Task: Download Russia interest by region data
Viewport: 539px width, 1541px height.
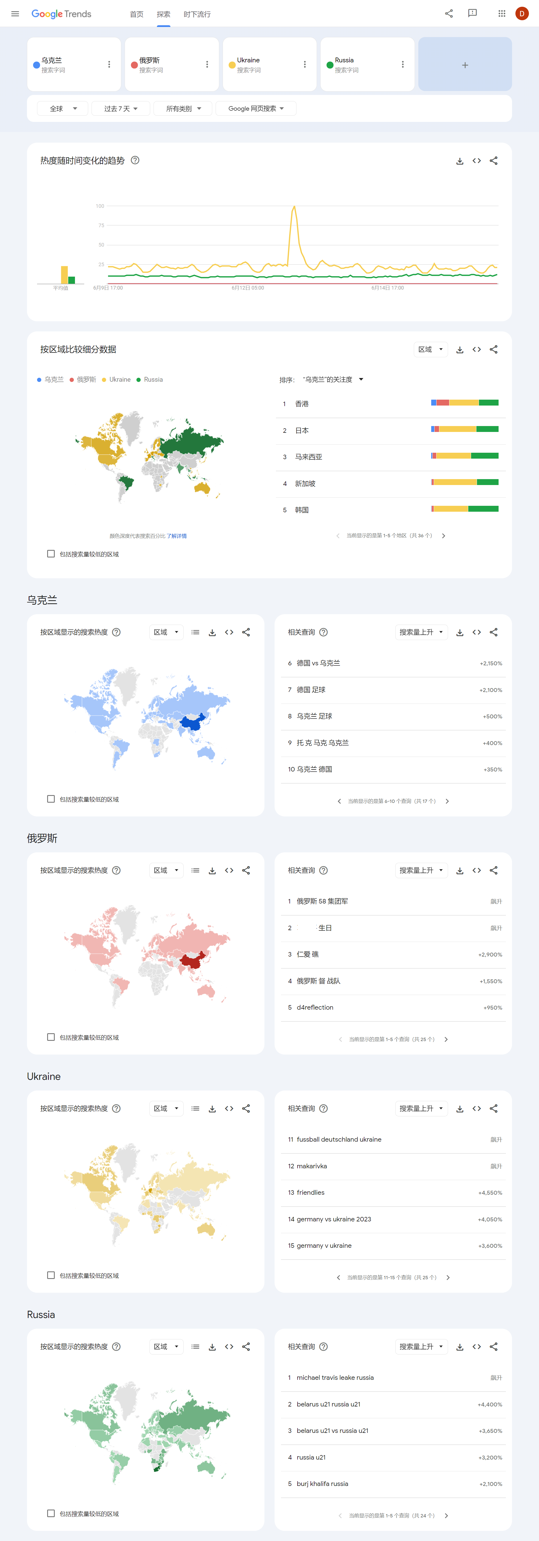Action: [x=212, y=1347]
